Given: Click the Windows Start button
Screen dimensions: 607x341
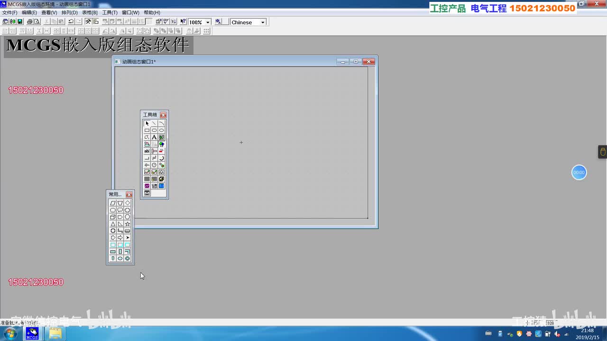Looking at the screenshot, I should point(10,334).
